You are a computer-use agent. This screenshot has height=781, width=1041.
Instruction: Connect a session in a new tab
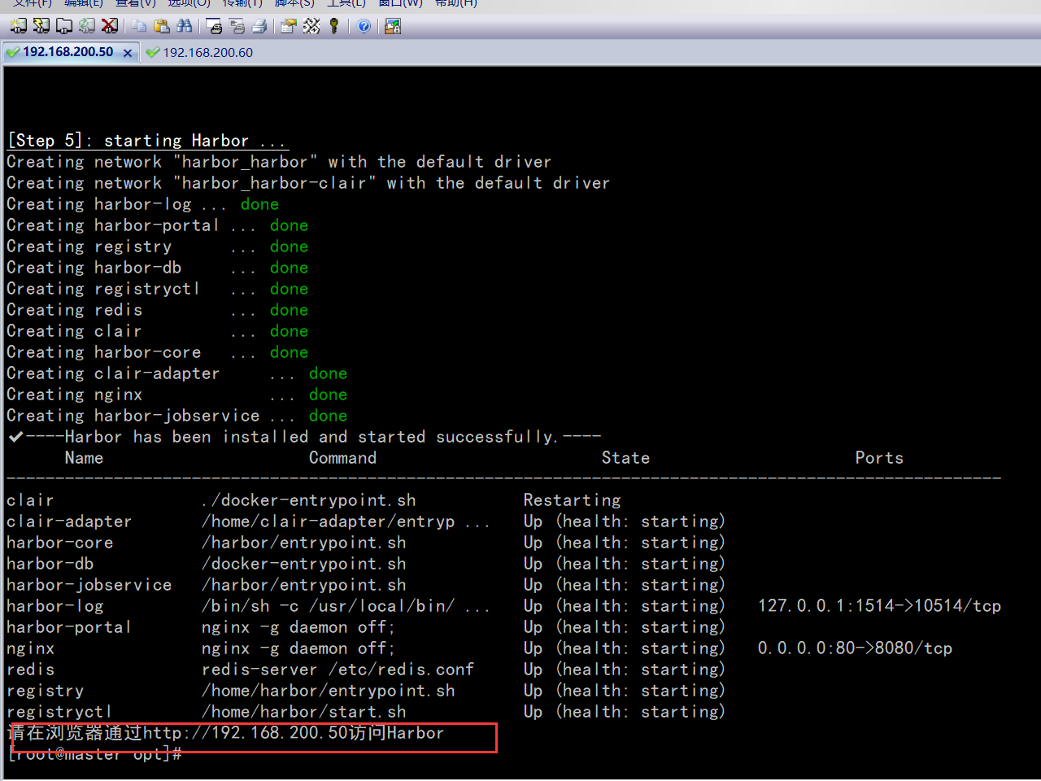tap(62, 25)
